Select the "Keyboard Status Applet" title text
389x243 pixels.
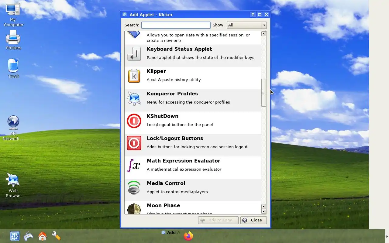click(x=179, y=49)
